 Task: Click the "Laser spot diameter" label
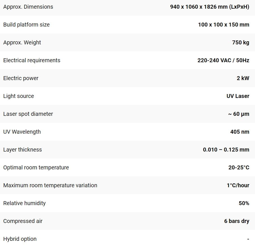pos(28,114)
